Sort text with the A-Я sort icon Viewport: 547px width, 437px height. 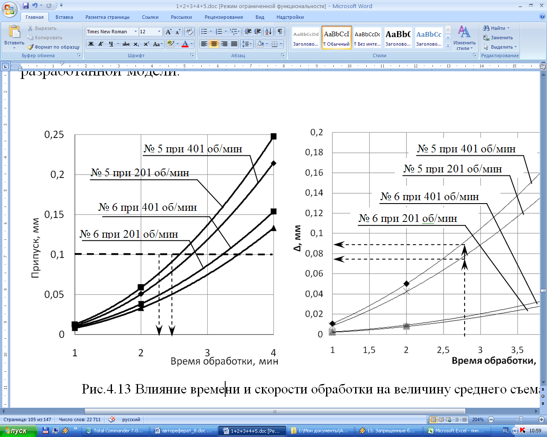(268, 32)
